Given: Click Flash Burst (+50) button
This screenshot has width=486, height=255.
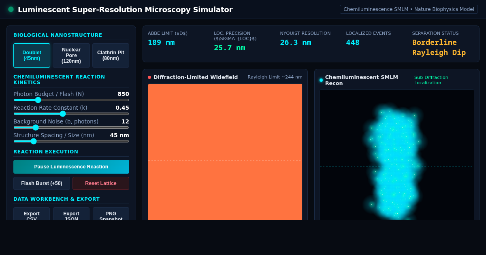Looking at the screenshot, I should [42, 183].
